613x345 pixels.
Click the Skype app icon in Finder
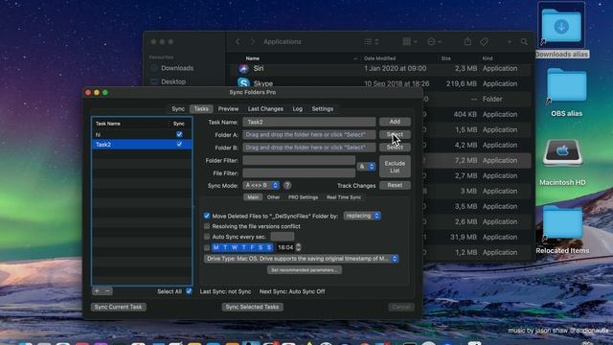coord(244,83)
